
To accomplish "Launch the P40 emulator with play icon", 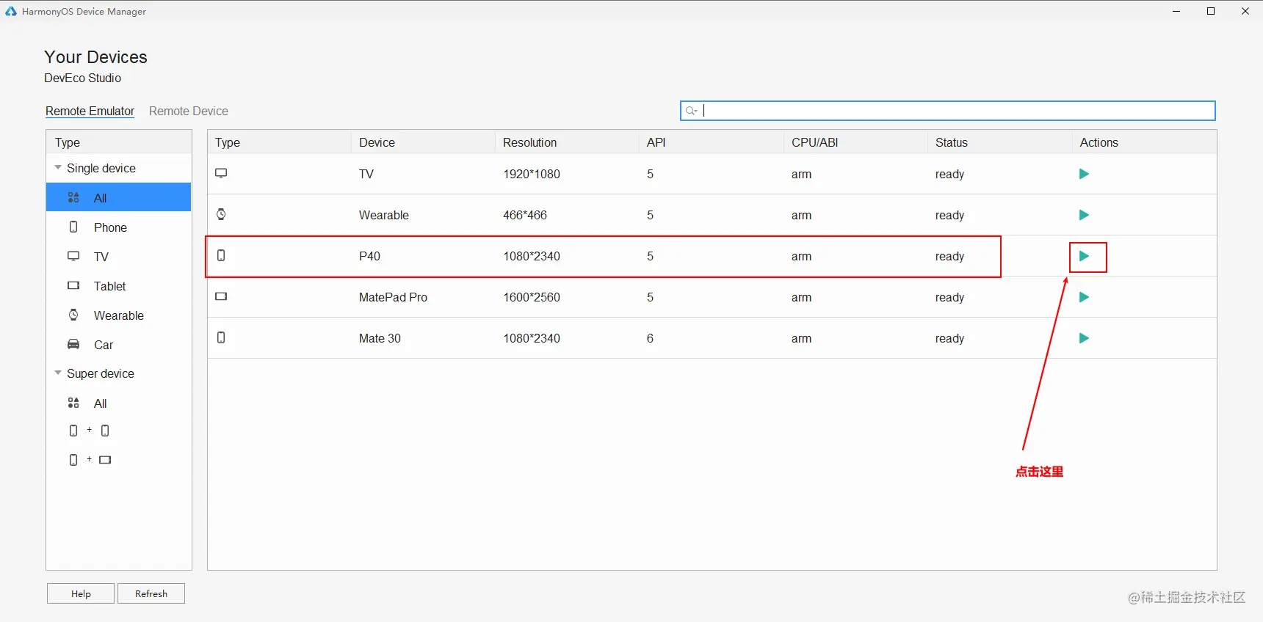I will point(1084,256).
